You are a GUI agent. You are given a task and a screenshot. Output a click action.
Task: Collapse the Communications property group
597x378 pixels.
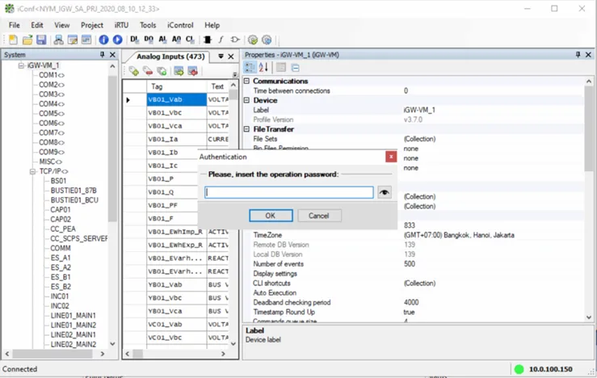click(246, 81)
